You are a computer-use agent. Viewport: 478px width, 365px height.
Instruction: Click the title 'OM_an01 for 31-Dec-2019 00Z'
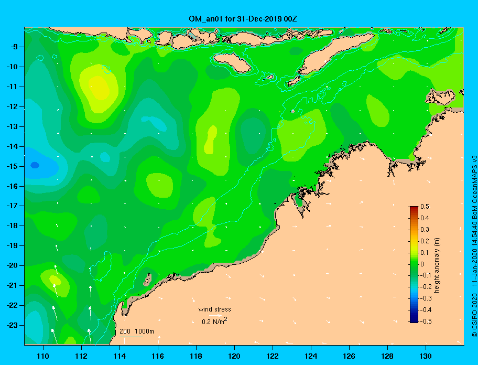click(x=243, y=19)
